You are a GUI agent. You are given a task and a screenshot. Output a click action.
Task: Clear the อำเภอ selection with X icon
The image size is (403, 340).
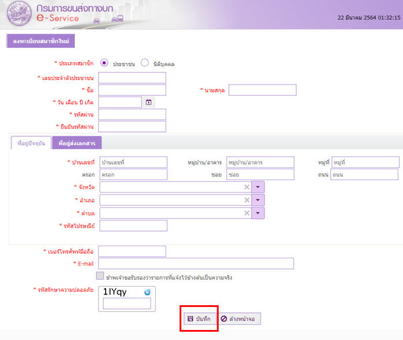(246, 200)
